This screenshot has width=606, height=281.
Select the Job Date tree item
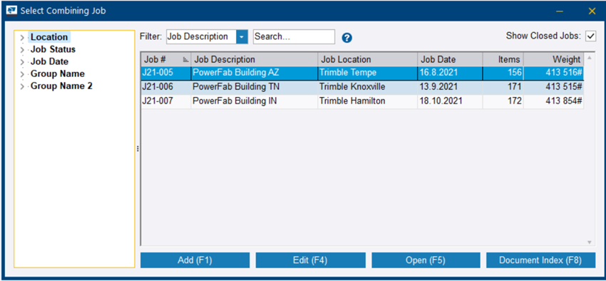pyautogui.click(x=49, y=61)
